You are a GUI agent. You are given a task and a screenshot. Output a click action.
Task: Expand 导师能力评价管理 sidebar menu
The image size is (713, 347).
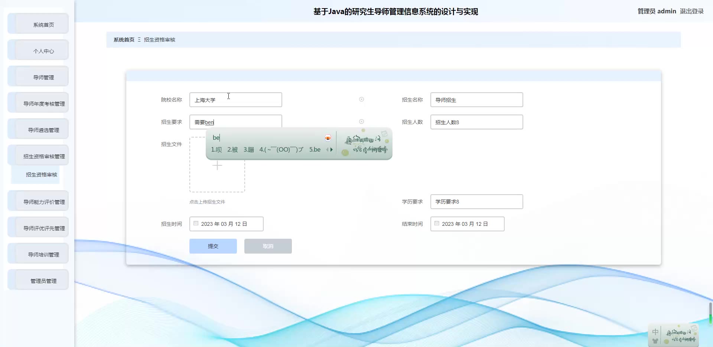tap(38, 201)
